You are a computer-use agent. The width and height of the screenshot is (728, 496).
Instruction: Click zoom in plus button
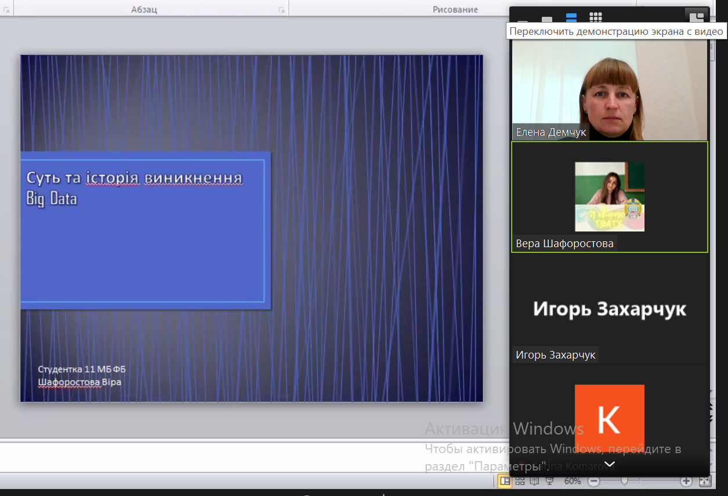[x=686, y=481]
